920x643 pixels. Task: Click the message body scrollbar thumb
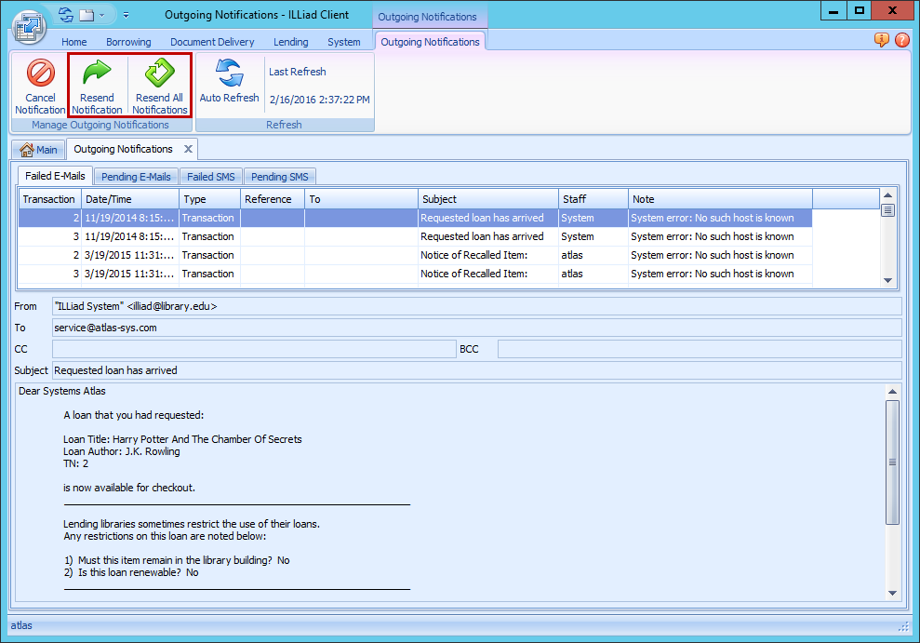892,462
